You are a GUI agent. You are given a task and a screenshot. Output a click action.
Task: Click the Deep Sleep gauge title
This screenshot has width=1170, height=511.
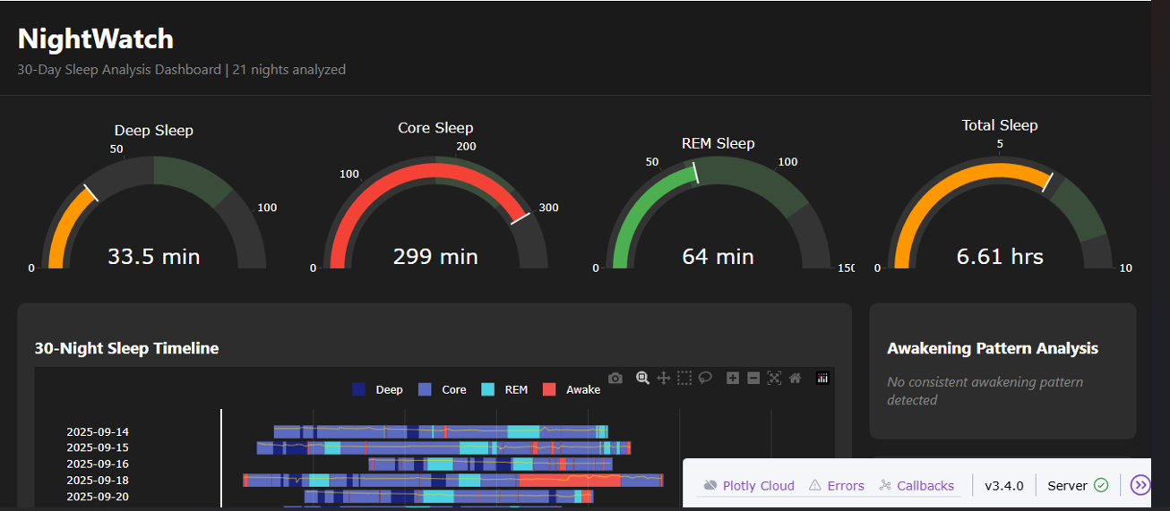154,131
